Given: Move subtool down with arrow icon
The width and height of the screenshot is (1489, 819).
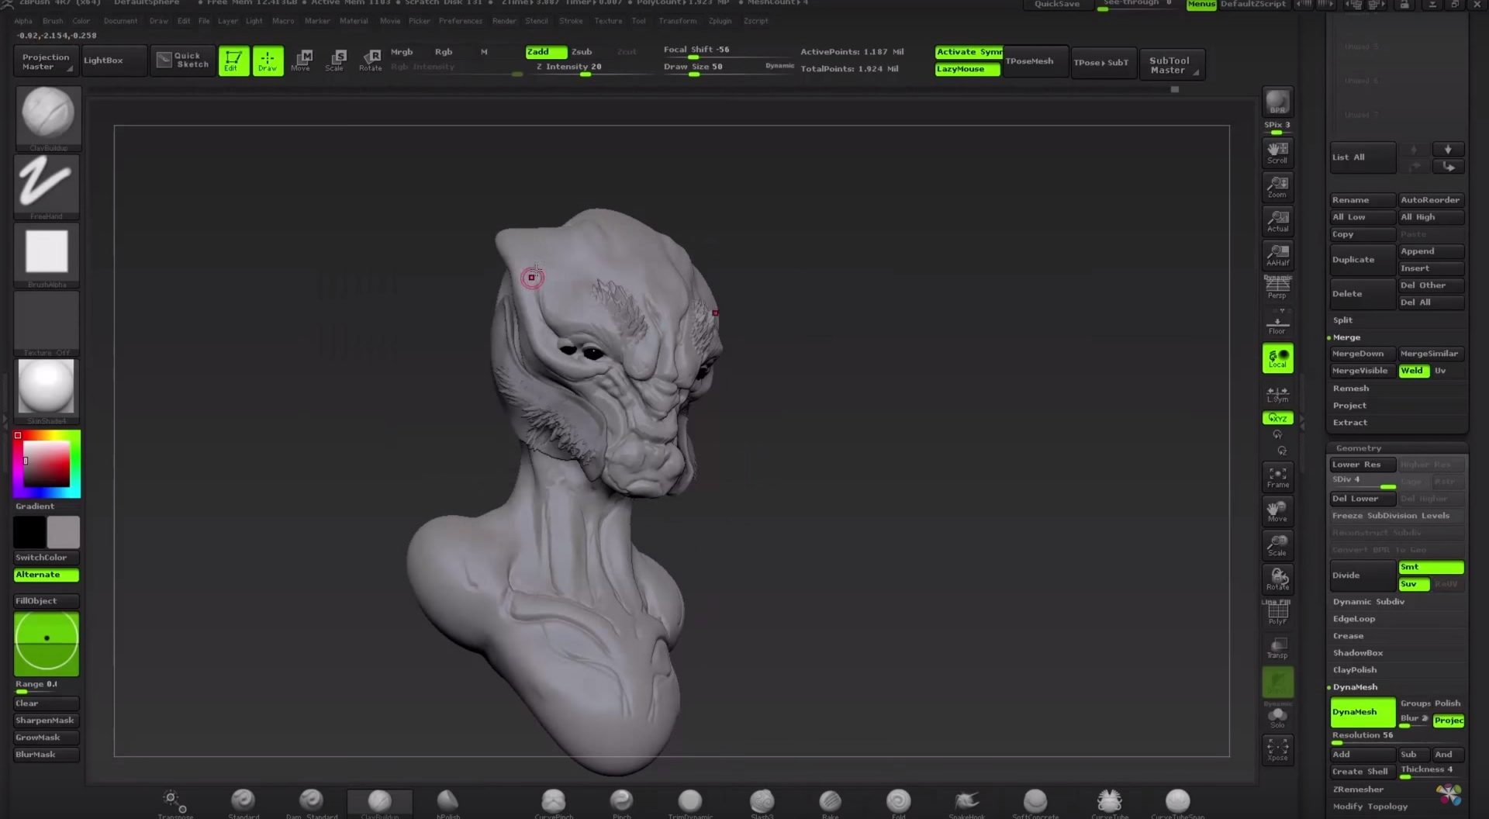Looking at the screenshot, I should pyautogui.click(x=1447, y=150).
